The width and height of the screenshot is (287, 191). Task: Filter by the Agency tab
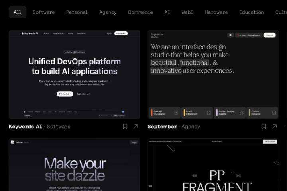pos(108,12)
